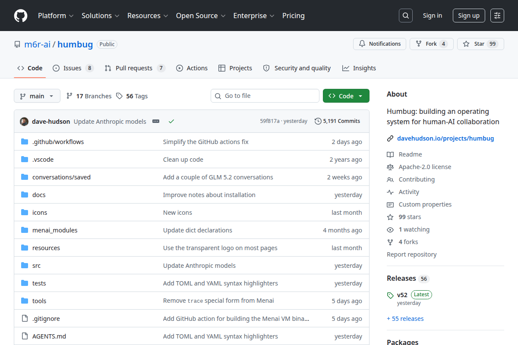Open the search magnifier button

tap(405, 16)
